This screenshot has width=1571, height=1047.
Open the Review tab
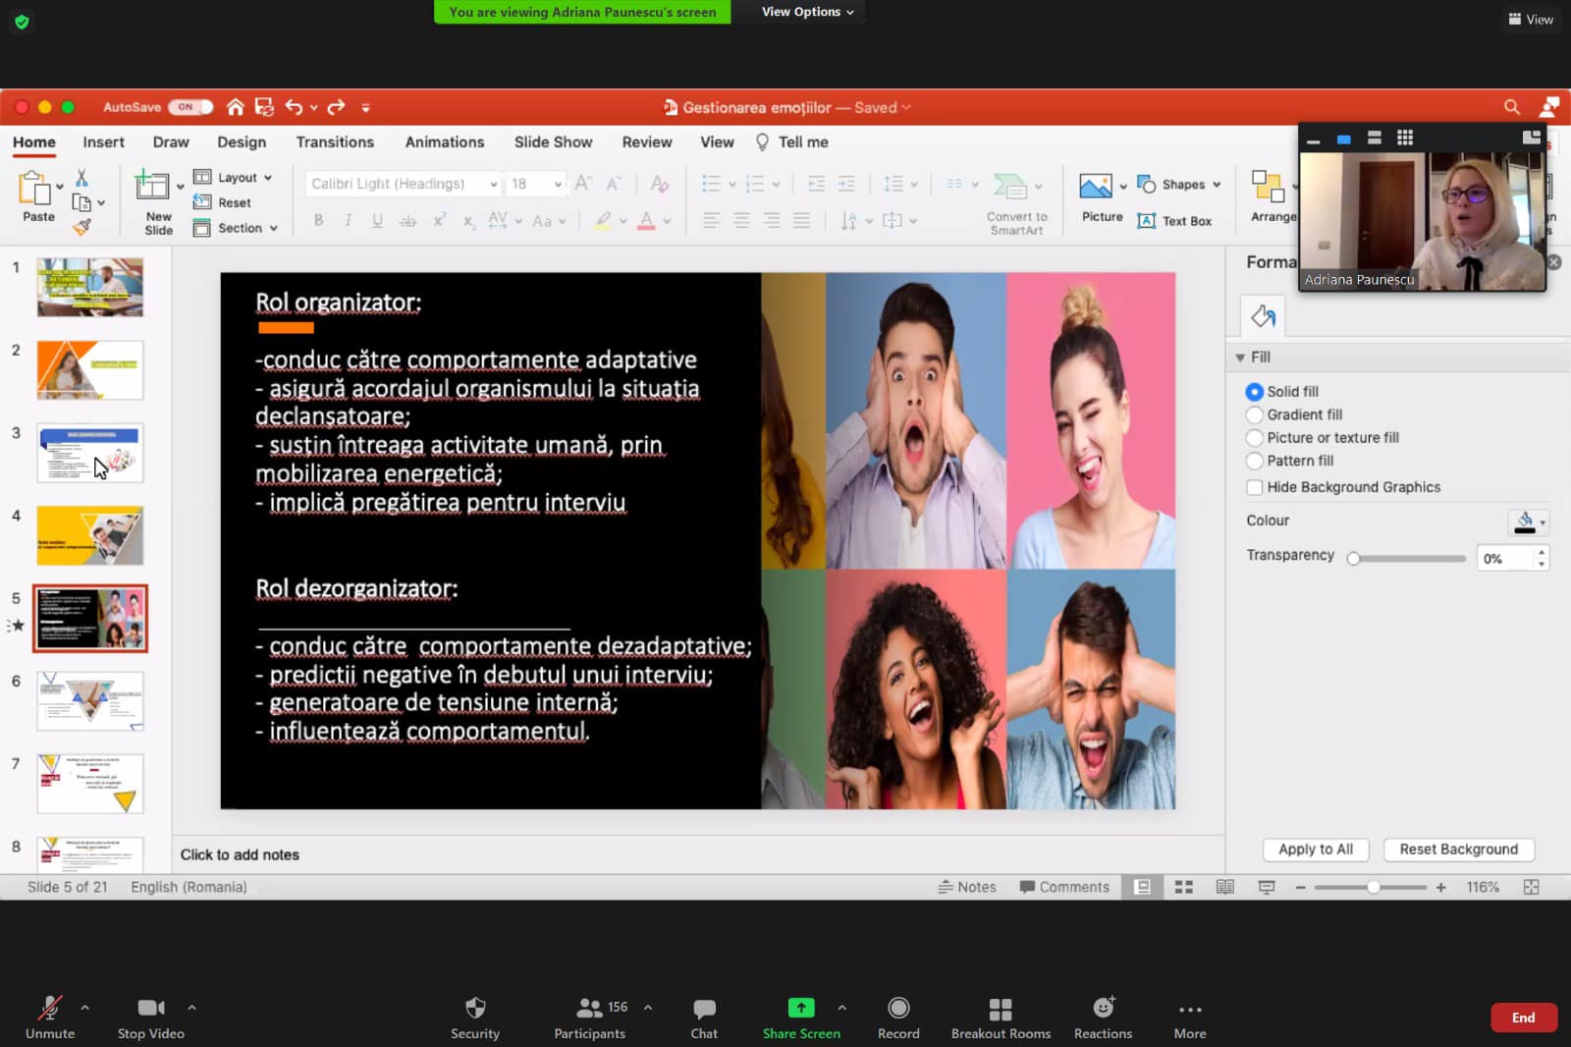(x=647, y=142)
